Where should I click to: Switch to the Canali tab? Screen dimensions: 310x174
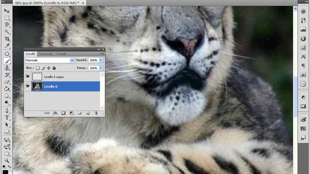point(61,54)
